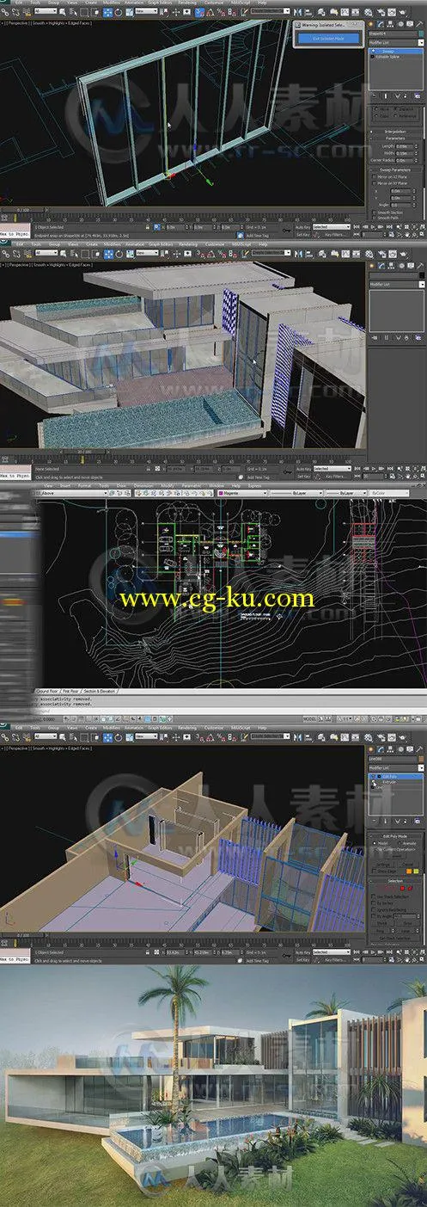The height and width of the screenshot is (1207, 427).
Task: Switch to Ground floor layout tab in AutoCAD
Action: click(x=47, y=691)
